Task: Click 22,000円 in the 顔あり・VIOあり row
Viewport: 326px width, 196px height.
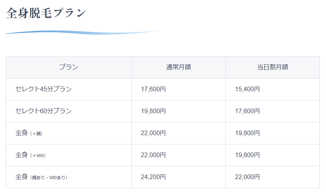Action: click(x=247, y=177)
